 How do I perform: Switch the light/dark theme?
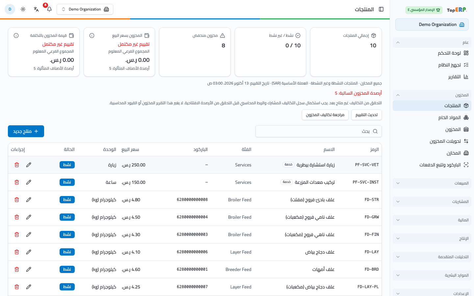pyautogui.click(x=23, y=9)
